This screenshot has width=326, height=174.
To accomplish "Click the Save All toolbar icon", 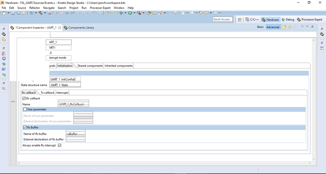I will click(19, 13).
